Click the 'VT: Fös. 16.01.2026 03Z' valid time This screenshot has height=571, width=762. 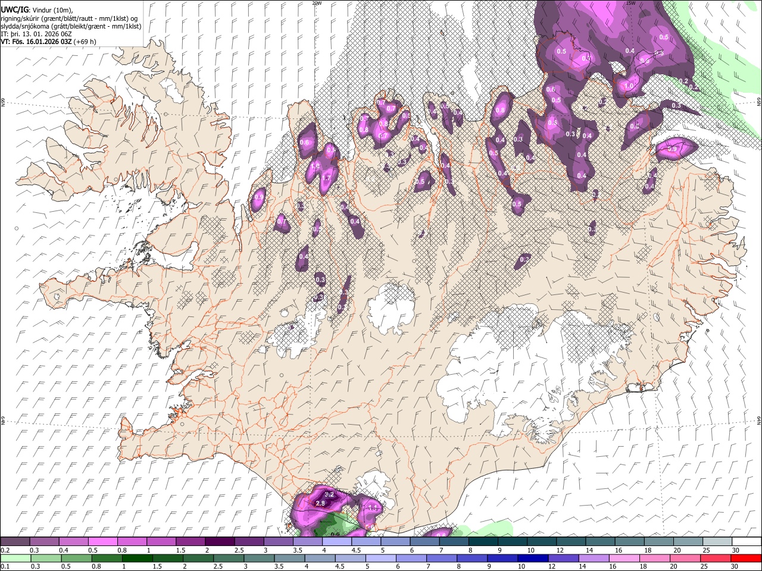tap(37, 42)
